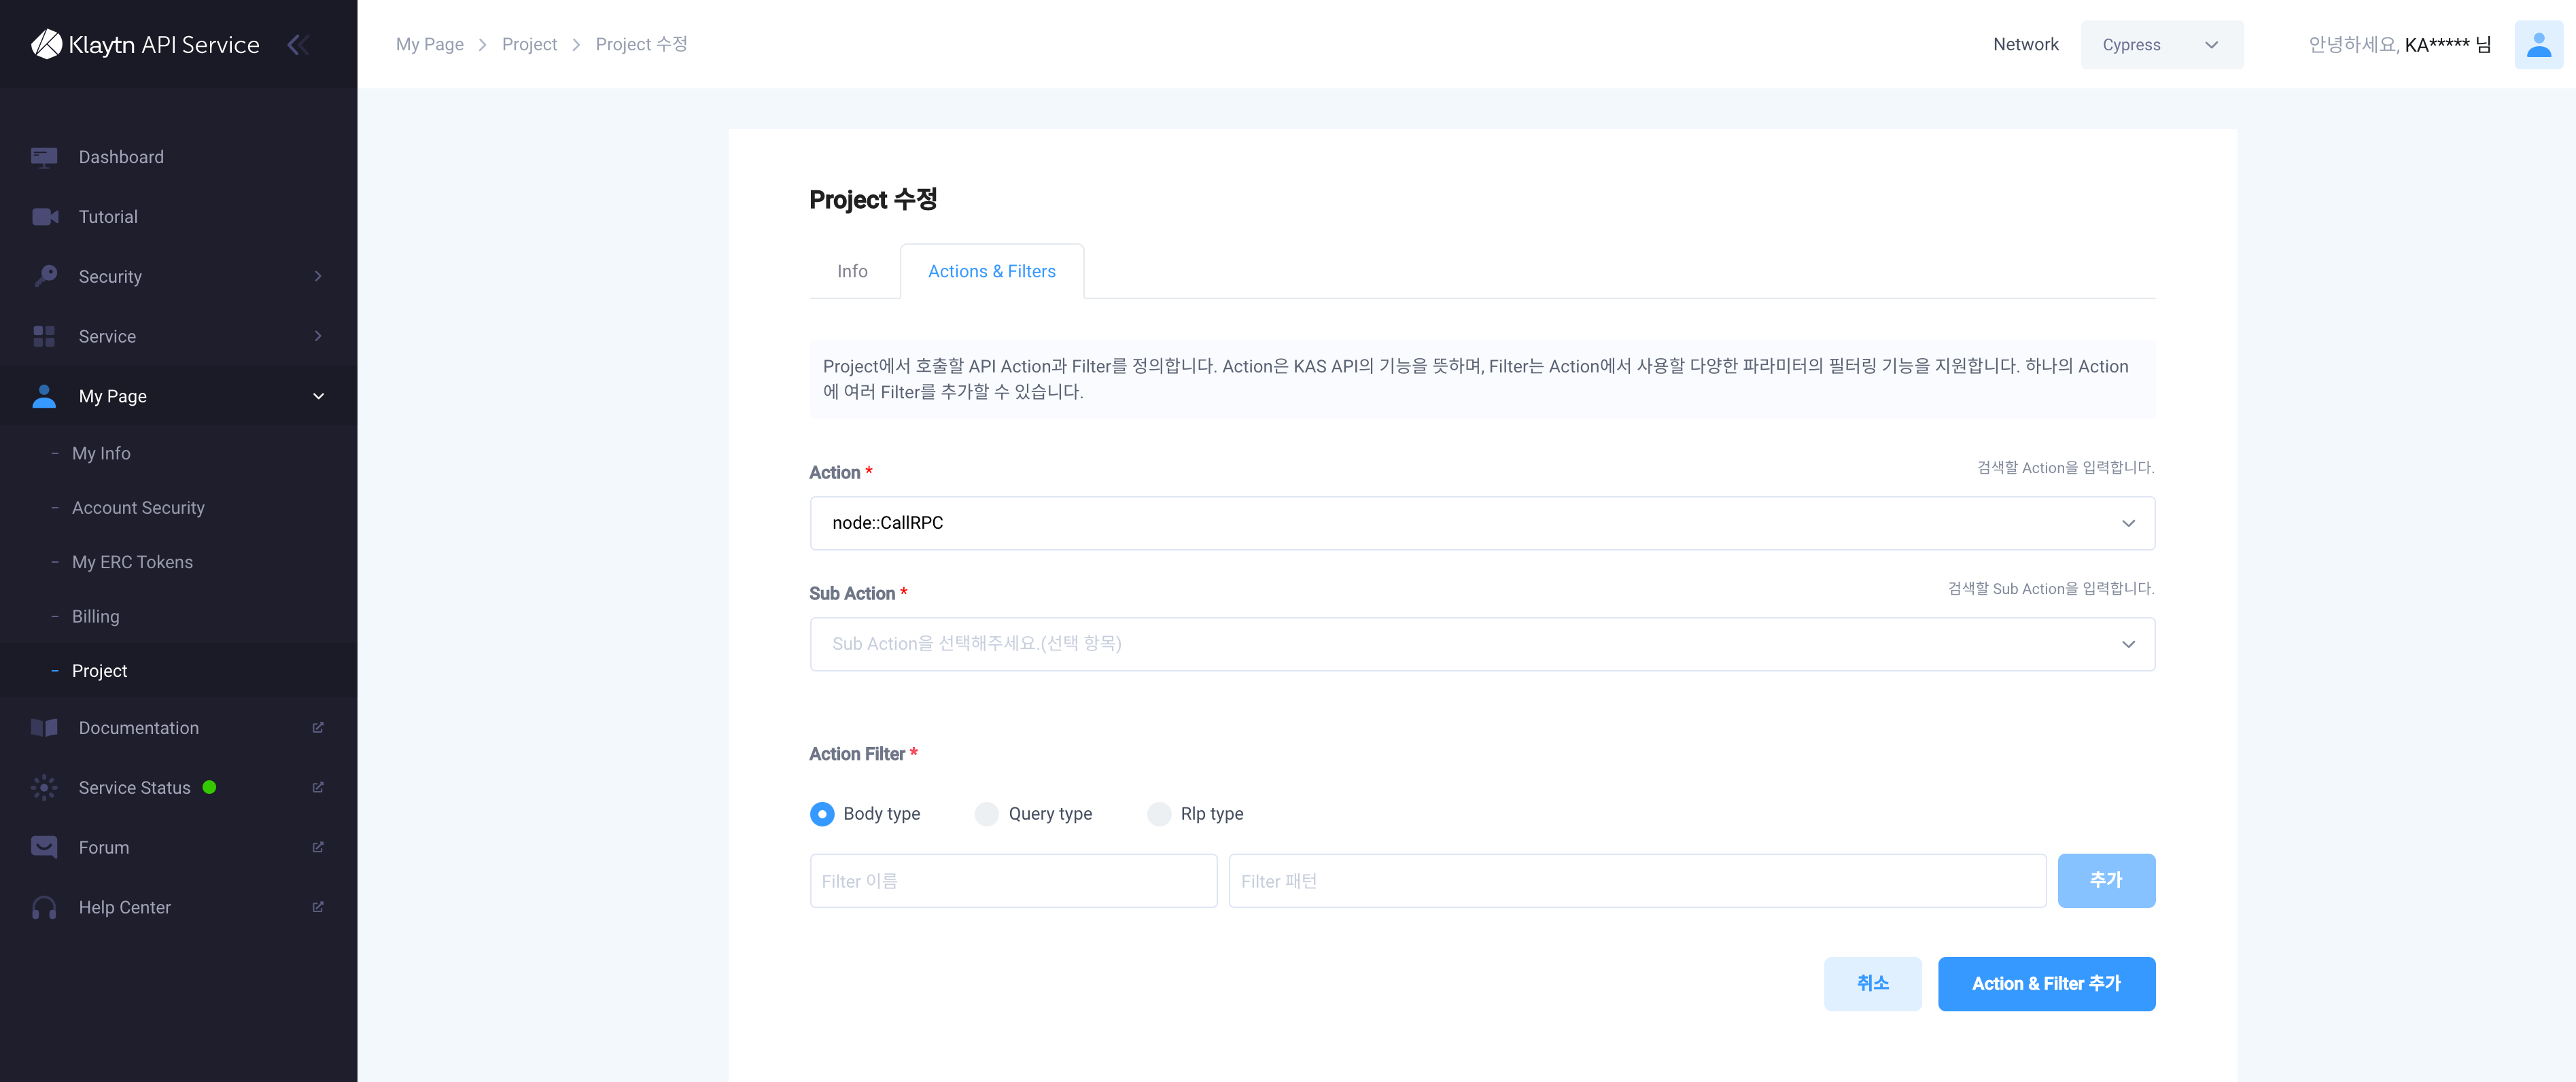The height and width of the screenshot is (1082, 2576).
Task: Switch to the Actions & Filters tab
Action: [x=991, y=269]
